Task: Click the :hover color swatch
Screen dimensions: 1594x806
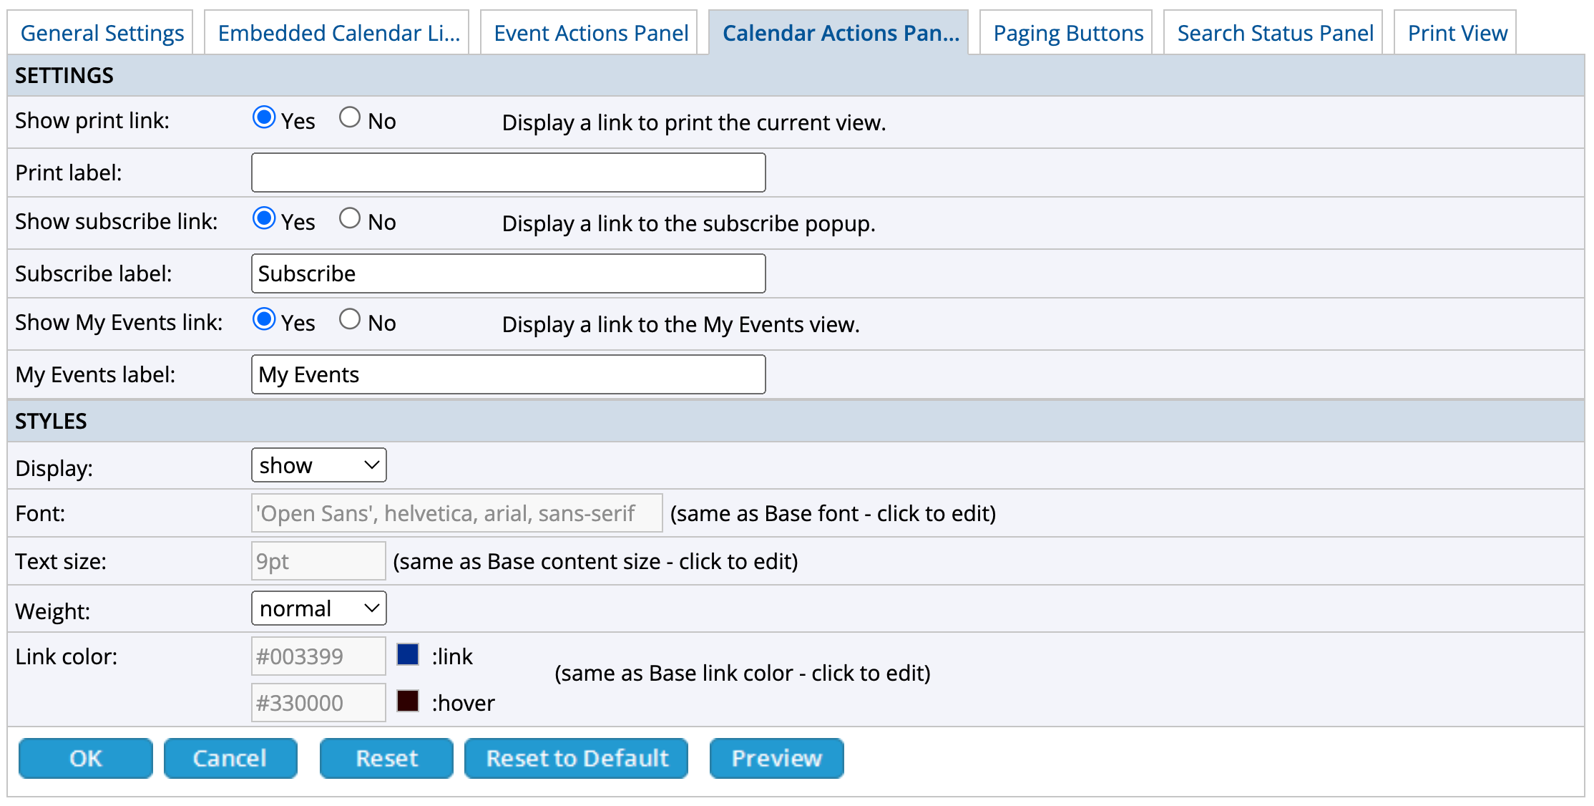Action: (x=408, y=701)
